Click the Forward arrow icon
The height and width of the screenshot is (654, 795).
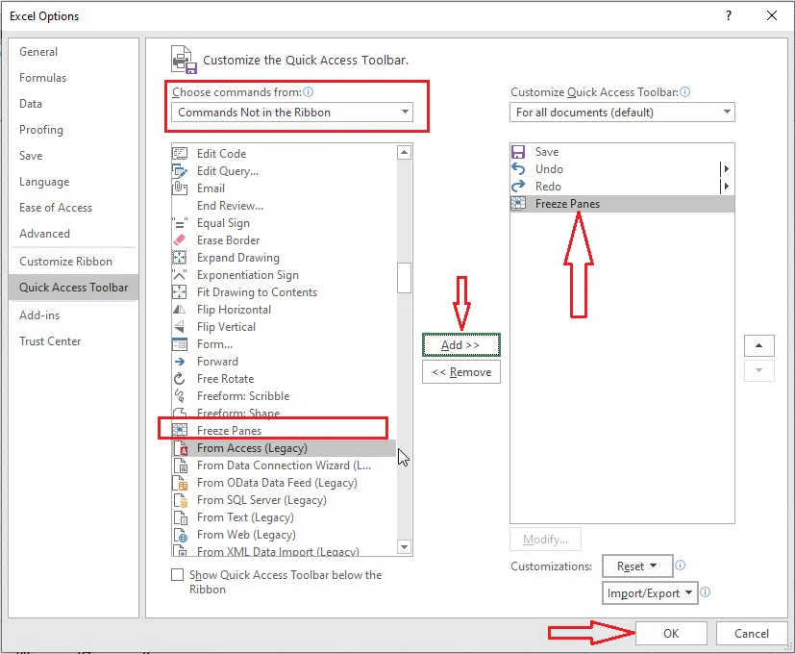click(180, 362)
